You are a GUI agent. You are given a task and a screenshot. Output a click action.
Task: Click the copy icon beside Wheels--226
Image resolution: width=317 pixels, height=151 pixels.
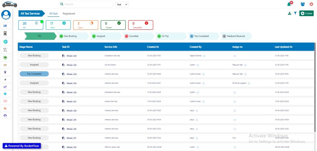pyautogui.click(x=63, y=56)
